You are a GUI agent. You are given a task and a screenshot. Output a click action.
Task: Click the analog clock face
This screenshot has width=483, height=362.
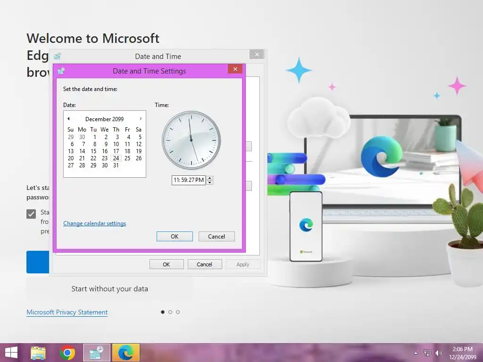tap(192, 140)
